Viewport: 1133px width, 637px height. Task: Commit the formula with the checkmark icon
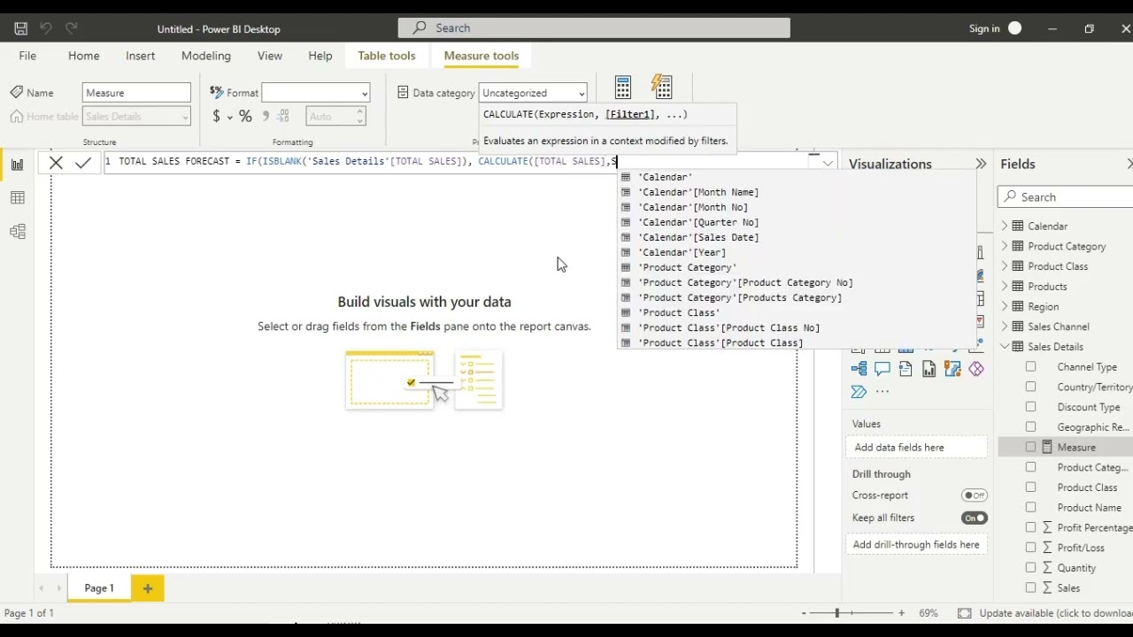coord(83,163)
